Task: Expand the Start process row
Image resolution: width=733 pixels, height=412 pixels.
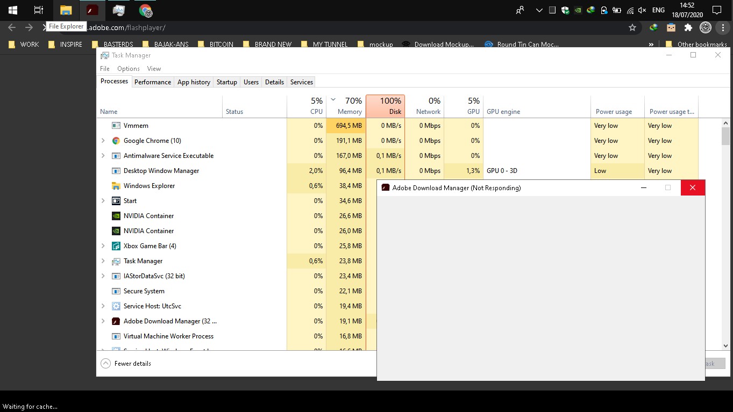Action: click(x=103, y=201)
